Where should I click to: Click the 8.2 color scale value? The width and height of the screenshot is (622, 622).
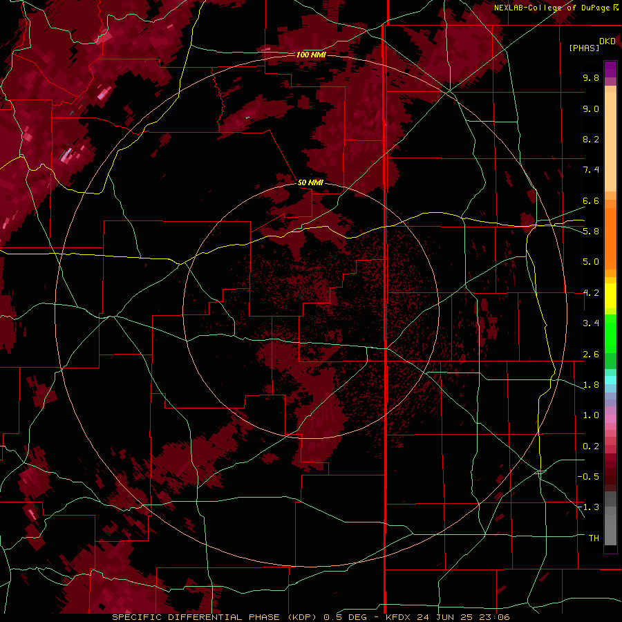(x=591, y=139)
